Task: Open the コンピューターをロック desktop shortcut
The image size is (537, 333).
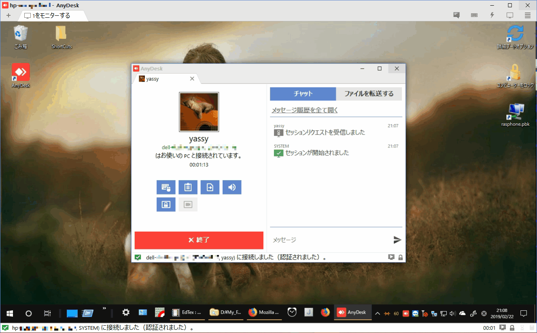Action: click(515, 76)
